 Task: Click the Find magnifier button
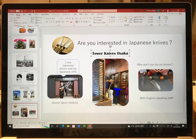151,17
